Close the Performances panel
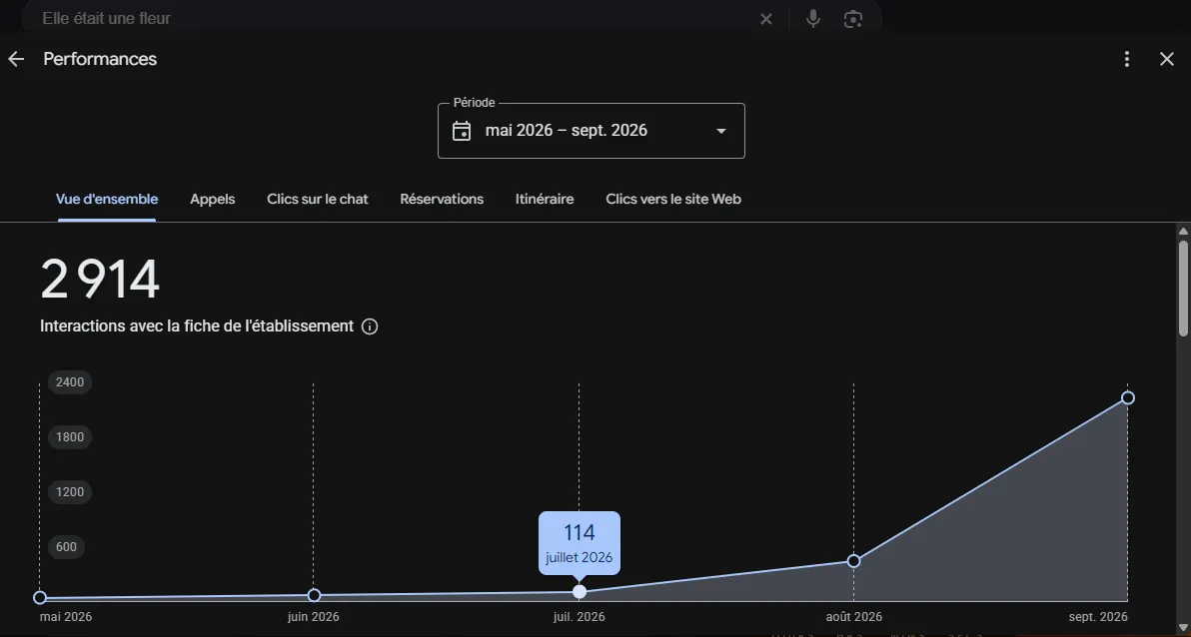The width and height of the screenshot is (1191, 637). (x=1167, y=59)
